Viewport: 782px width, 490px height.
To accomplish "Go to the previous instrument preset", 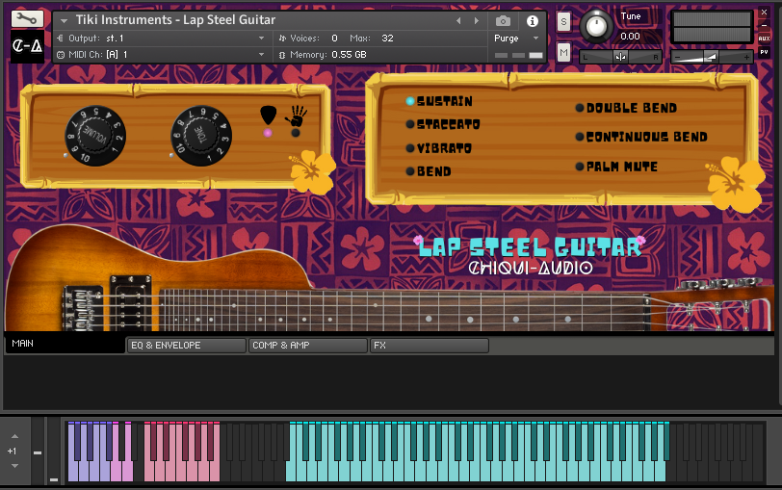I will point(458,20).
